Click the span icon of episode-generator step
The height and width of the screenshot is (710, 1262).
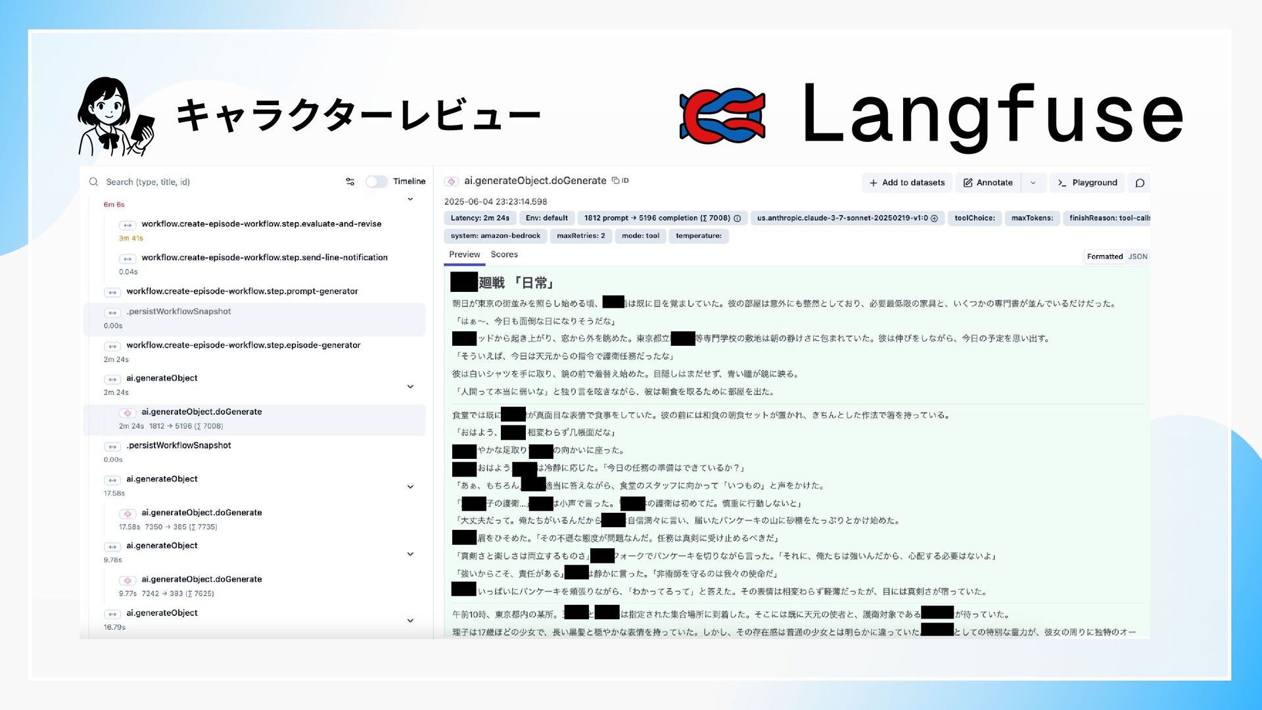(112, 346)
